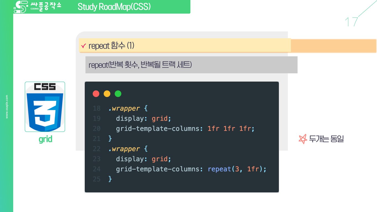Select the heading text repeat 함수 (1)
Image resolution: width=377 pixels, height=212 pixels.
coord(111,46)
